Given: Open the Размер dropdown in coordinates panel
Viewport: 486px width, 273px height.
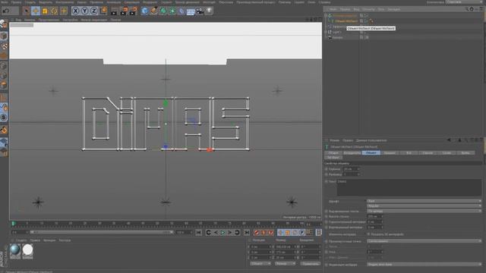Looking at the screenshot, I should tap(285, 264).
